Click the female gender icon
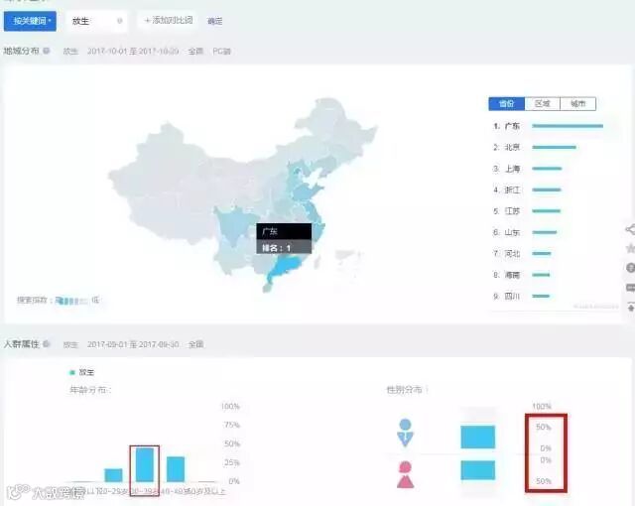 pyautogui.click(x=405, y=474)
